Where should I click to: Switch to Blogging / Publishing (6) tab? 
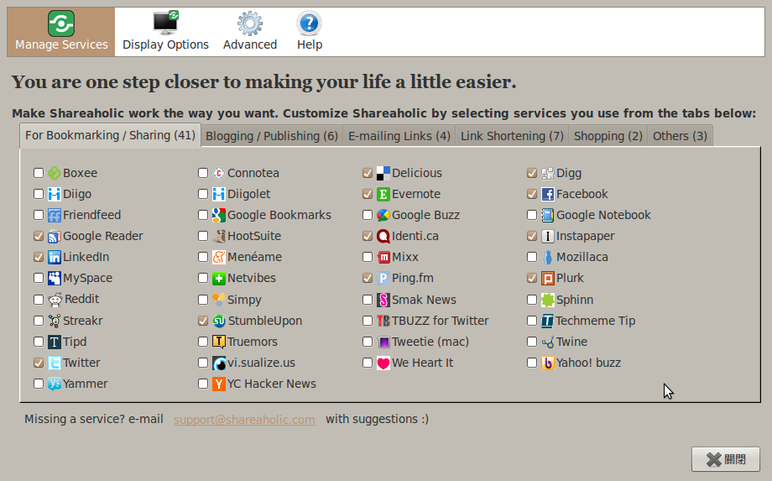tap(272, 136)
